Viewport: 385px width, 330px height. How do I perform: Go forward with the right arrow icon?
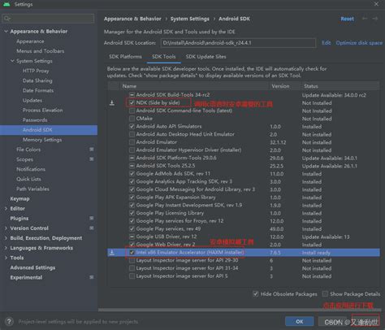[375, 19]
